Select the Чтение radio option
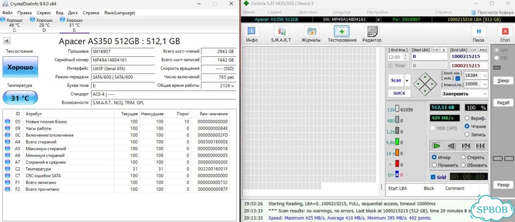 467,126
